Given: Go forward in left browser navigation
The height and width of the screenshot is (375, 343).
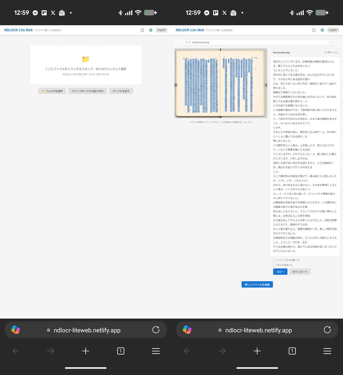Looking at the screenshot, I should click(x=51, y=351).
